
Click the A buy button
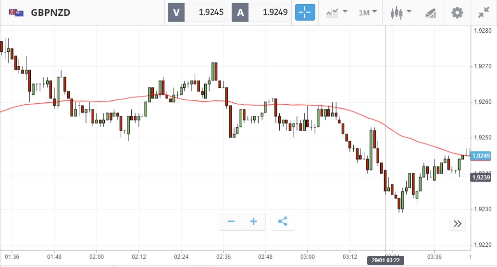240,12
